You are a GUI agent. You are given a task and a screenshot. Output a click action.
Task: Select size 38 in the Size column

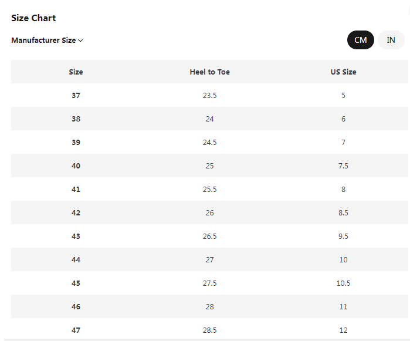point(76,119)
